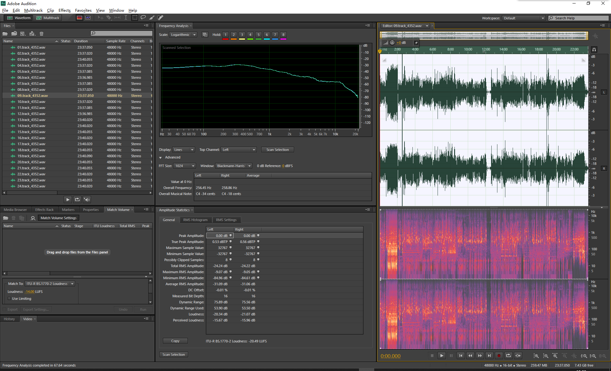Click Move Playhead to Previous icon
This screenshot has width=611, height=371.
[x=460, y=356]
